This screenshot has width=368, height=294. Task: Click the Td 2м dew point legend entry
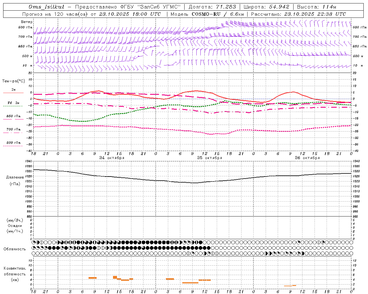pyautogui.click(x=14, y=103)
